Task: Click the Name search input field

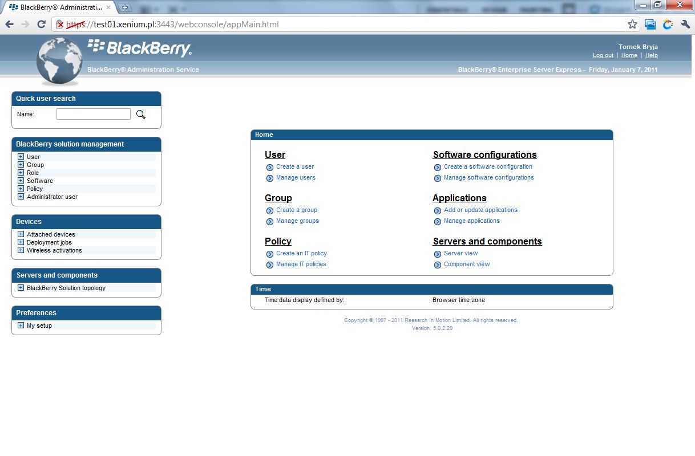Action: tap(94, 114)
